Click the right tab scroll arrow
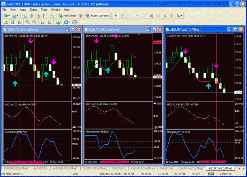The width and height of the screenshot is (247, 177). [x=243, y=168]
